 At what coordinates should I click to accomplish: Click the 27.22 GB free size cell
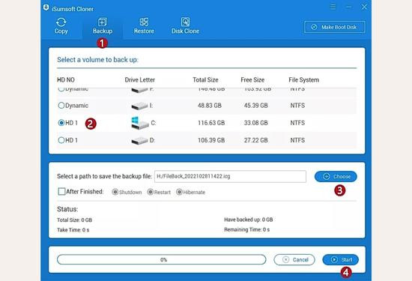[256, 140]
